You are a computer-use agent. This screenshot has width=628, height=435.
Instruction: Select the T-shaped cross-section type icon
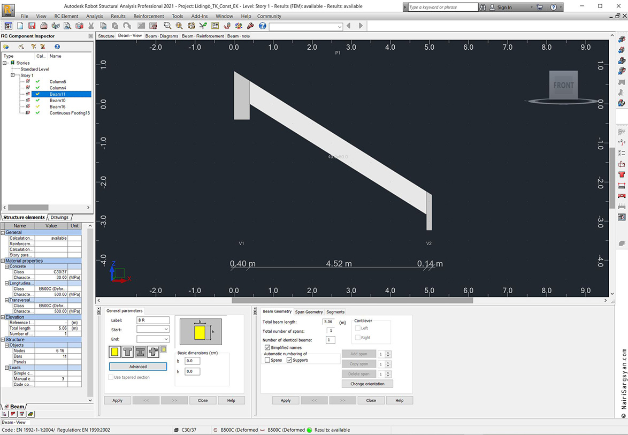pyautogui.click(x=127, y=352)
